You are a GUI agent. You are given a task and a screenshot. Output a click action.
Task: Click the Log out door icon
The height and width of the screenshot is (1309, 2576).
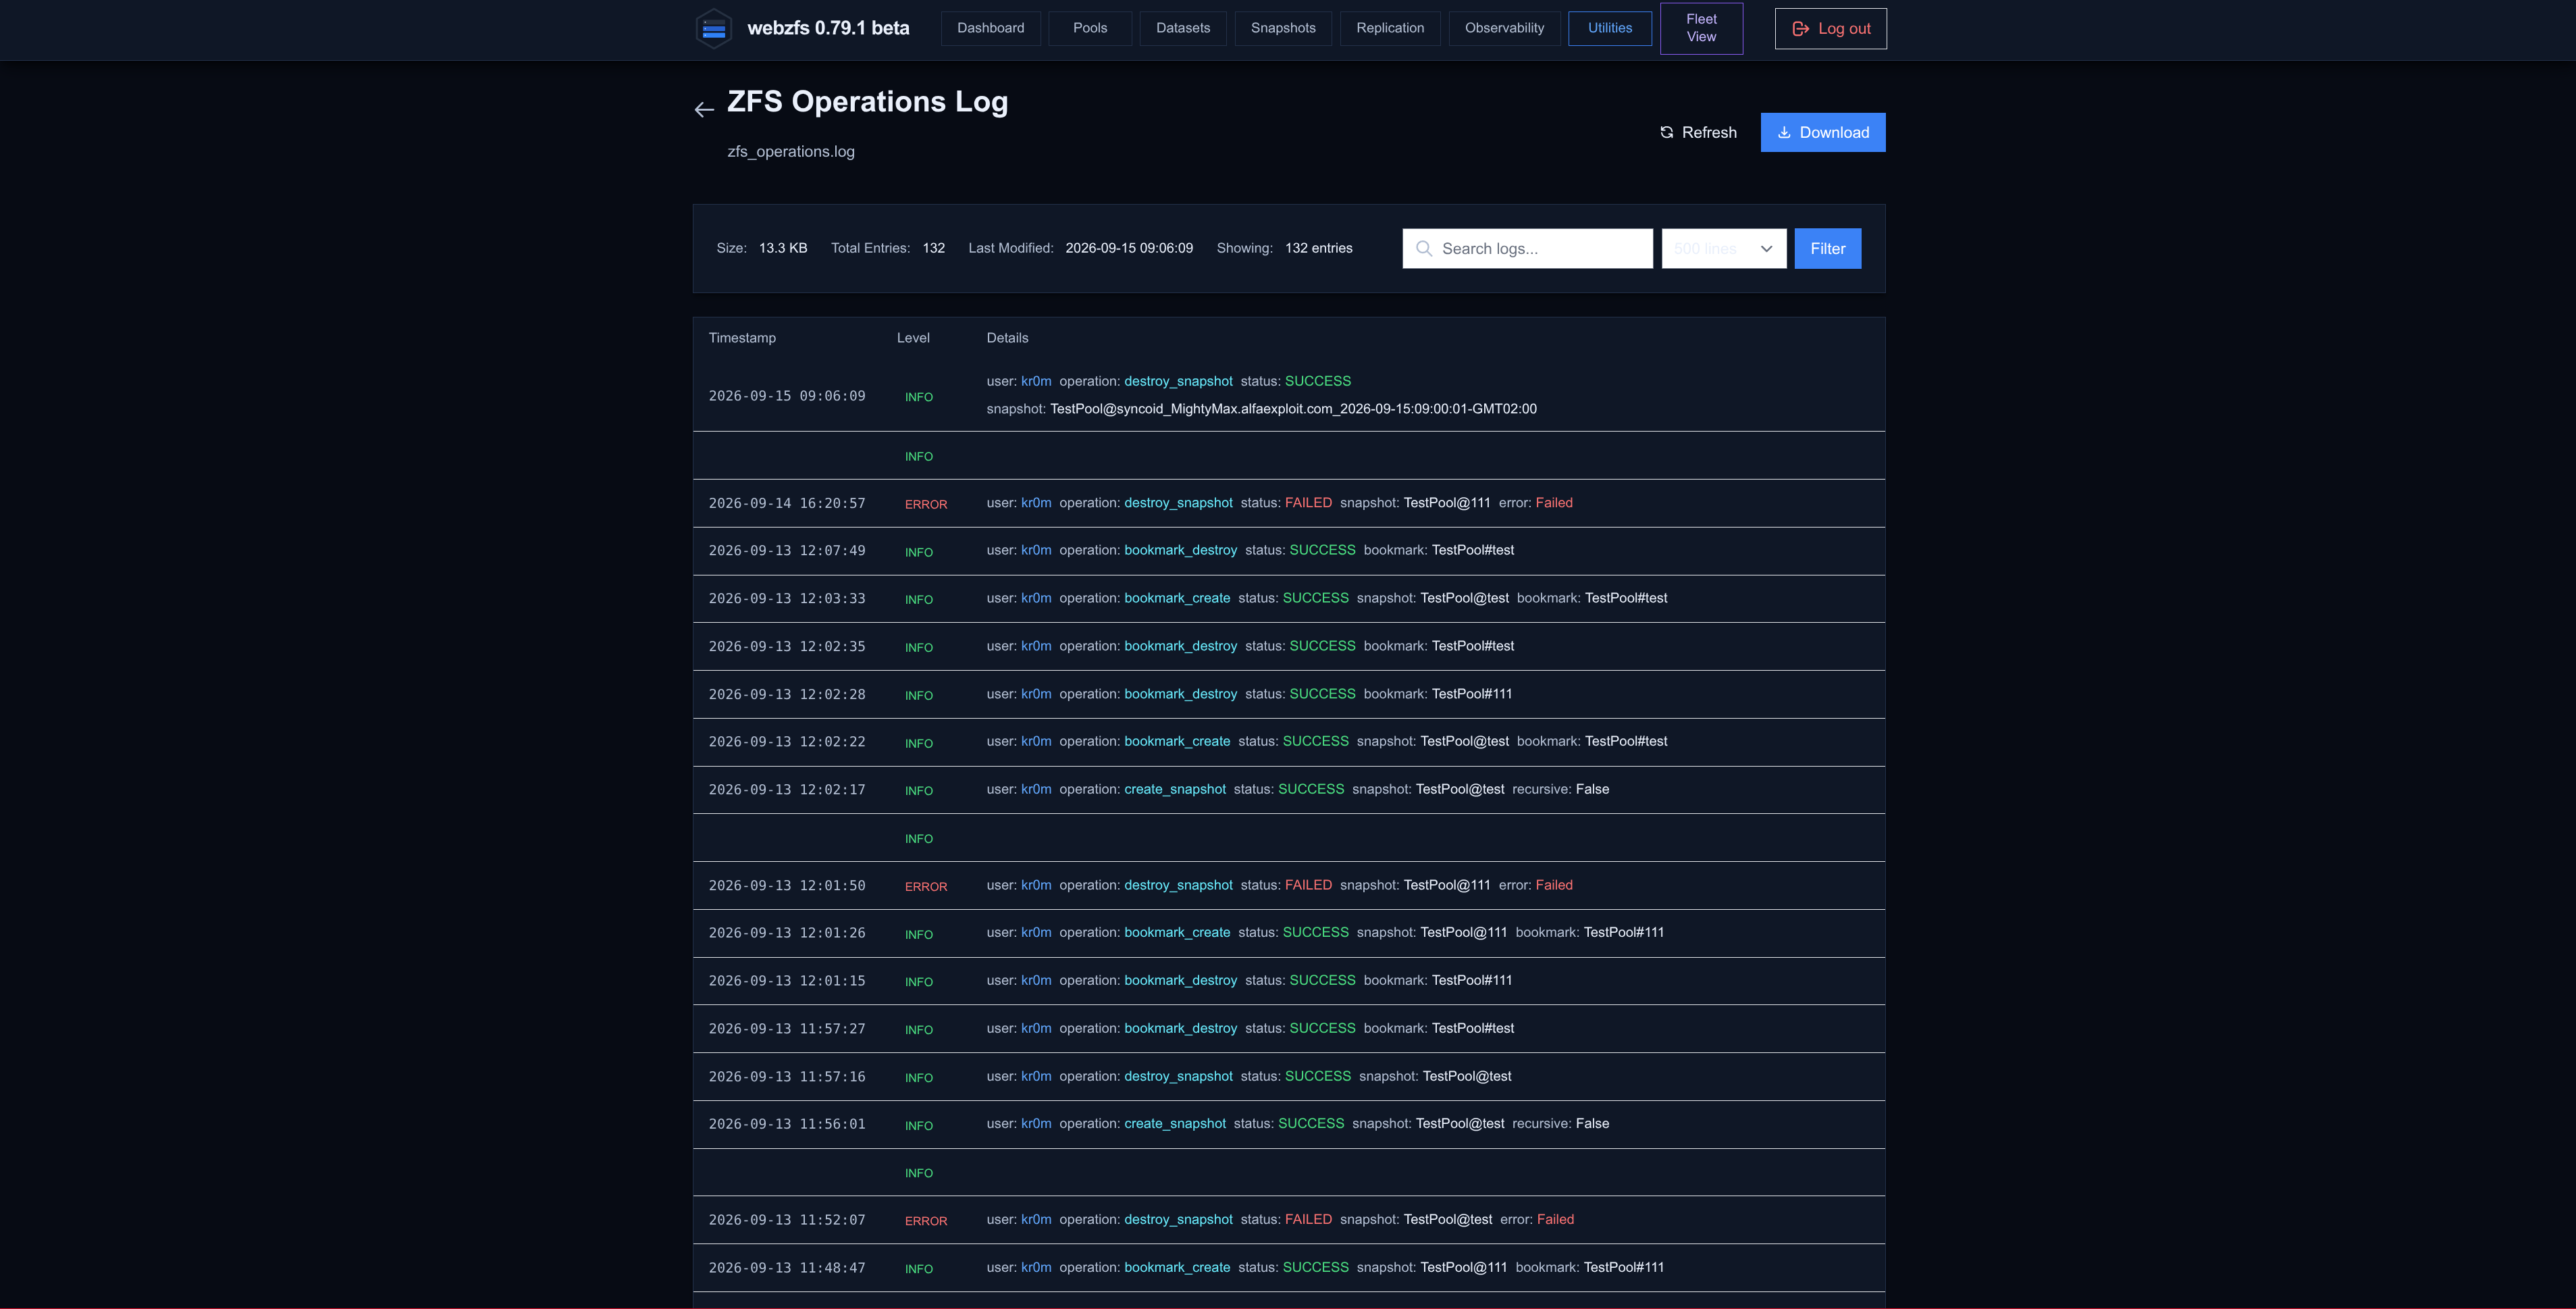[x=1800, y=29]
